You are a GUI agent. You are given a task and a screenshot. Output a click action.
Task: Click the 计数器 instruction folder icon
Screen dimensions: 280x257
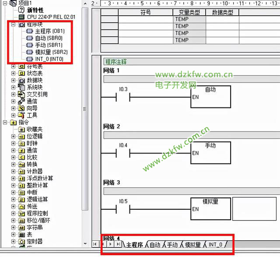click(21, 171)
